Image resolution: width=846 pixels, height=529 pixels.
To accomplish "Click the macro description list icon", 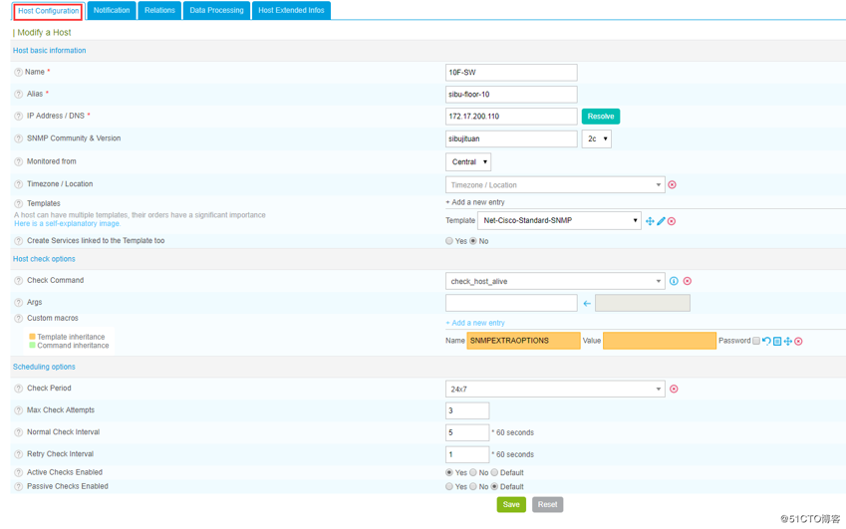I will (777, 342).
